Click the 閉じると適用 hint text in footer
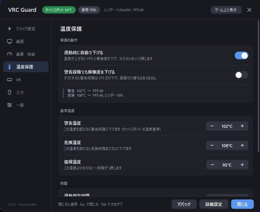 click(x=90, y=204)
